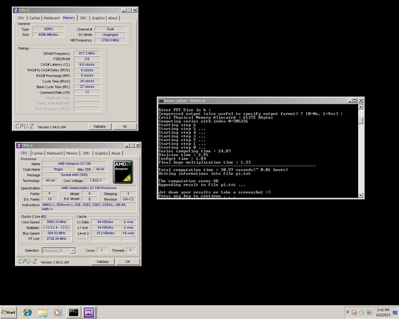This screenshot has width=399, height=319.
Task: Switch to CPU tab in upper CPU-Z window
Action: pyautogui.click(x=21, y=18)
